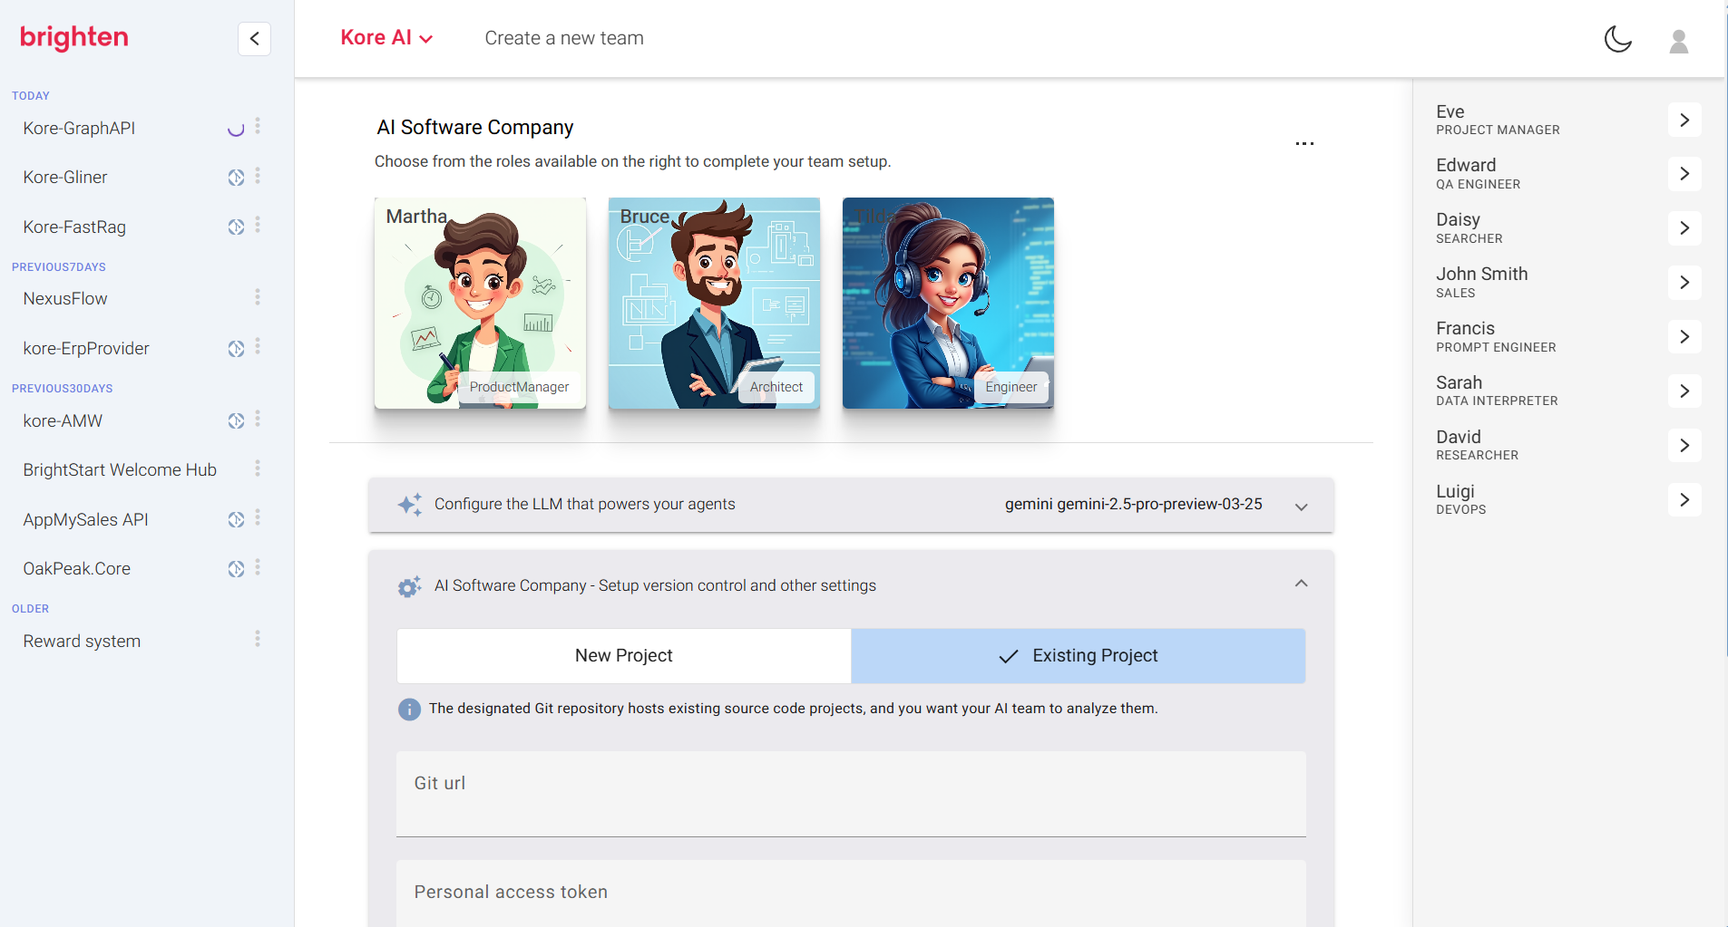Expand Francis Prompt Engineer role
Viewport: 1728px width, 927px height.
click(x=1684, y=337)
